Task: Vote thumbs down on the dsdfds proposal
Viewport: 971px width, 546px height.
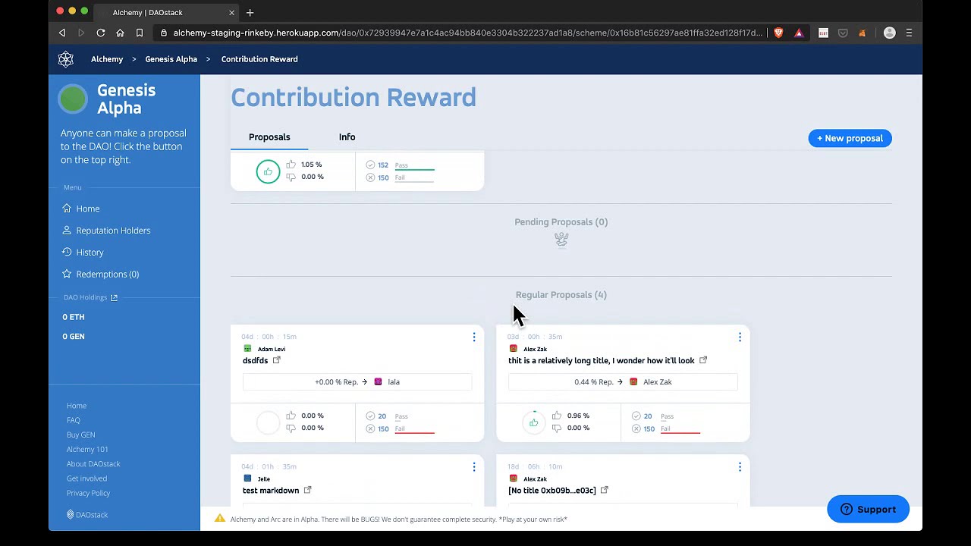Action: [x=291, y=428]
